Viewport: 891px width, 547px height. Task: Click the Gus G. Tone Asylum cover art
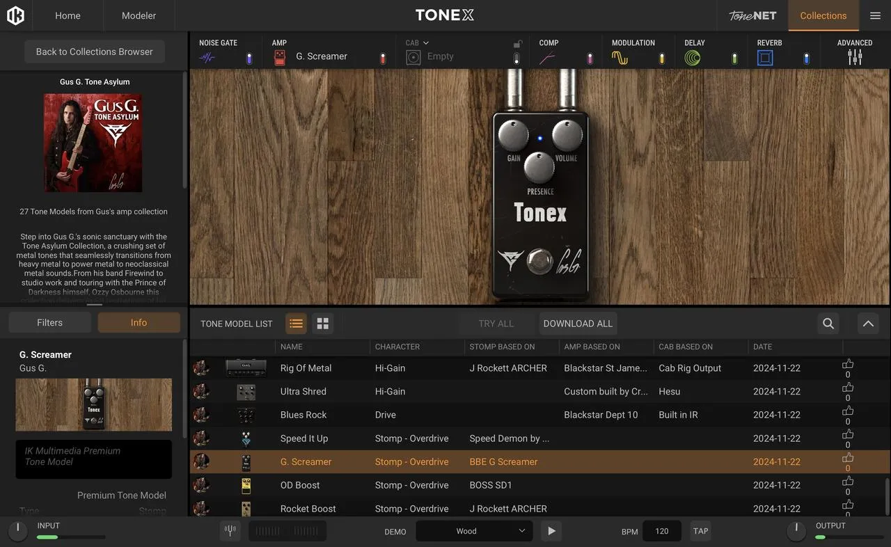(x=93, y=143)
